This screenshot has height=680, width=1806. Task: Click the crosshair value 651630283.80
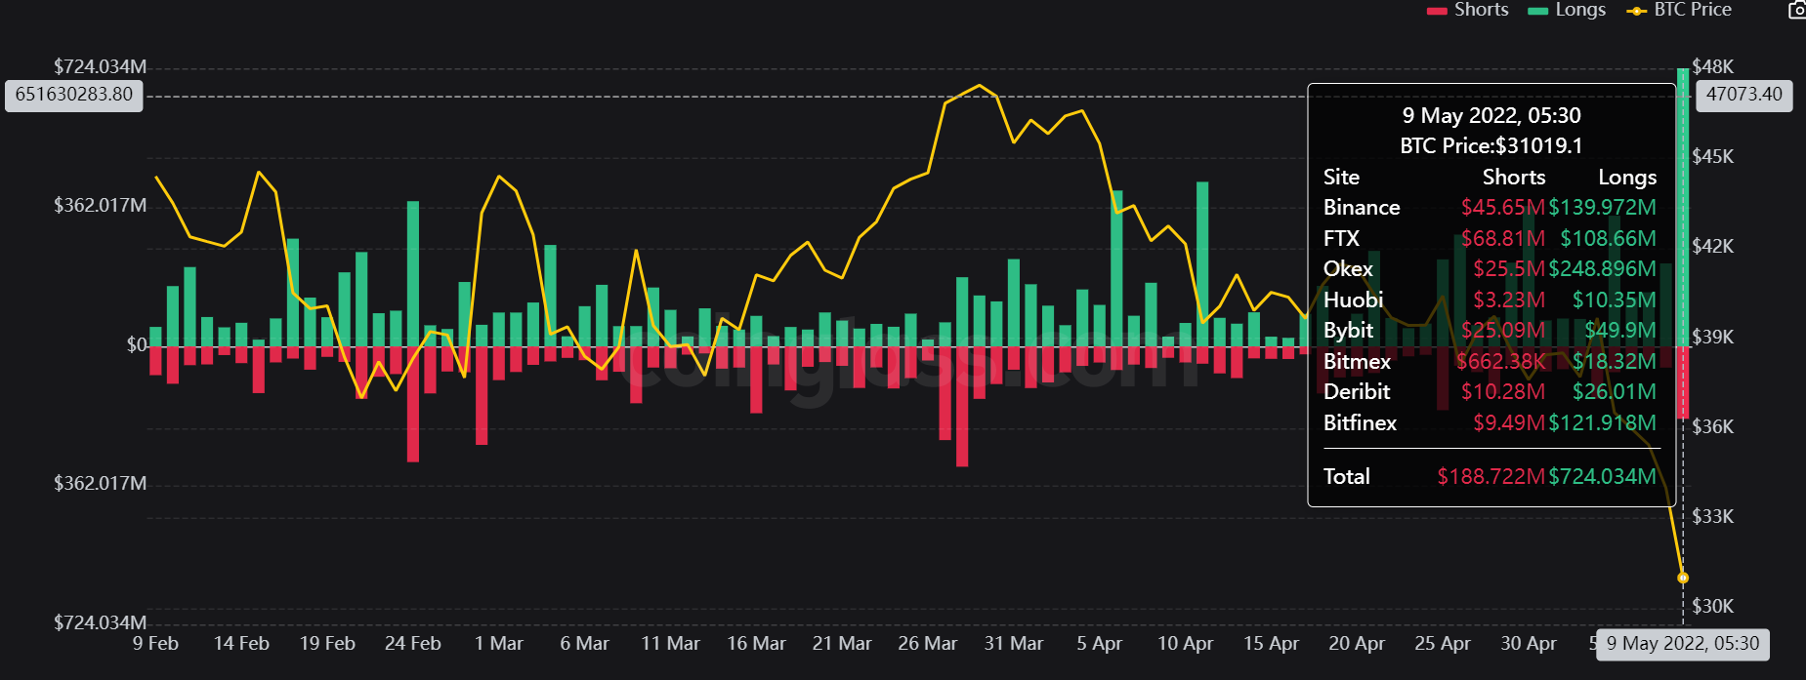pos(74,95)
